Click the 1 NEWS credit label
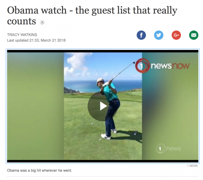Viewport: 203px width, 180px height. [192, 166]
